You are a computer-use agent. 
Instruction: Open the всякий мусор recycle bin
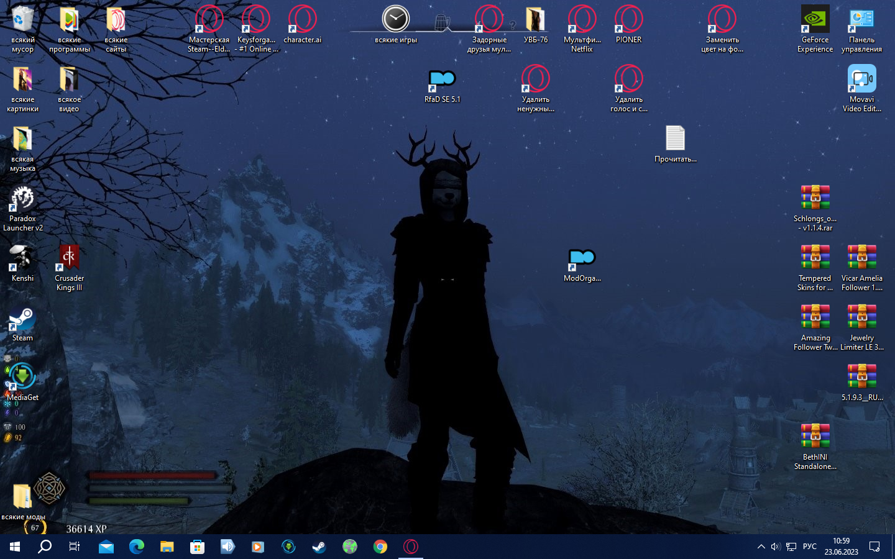point(22,29)
